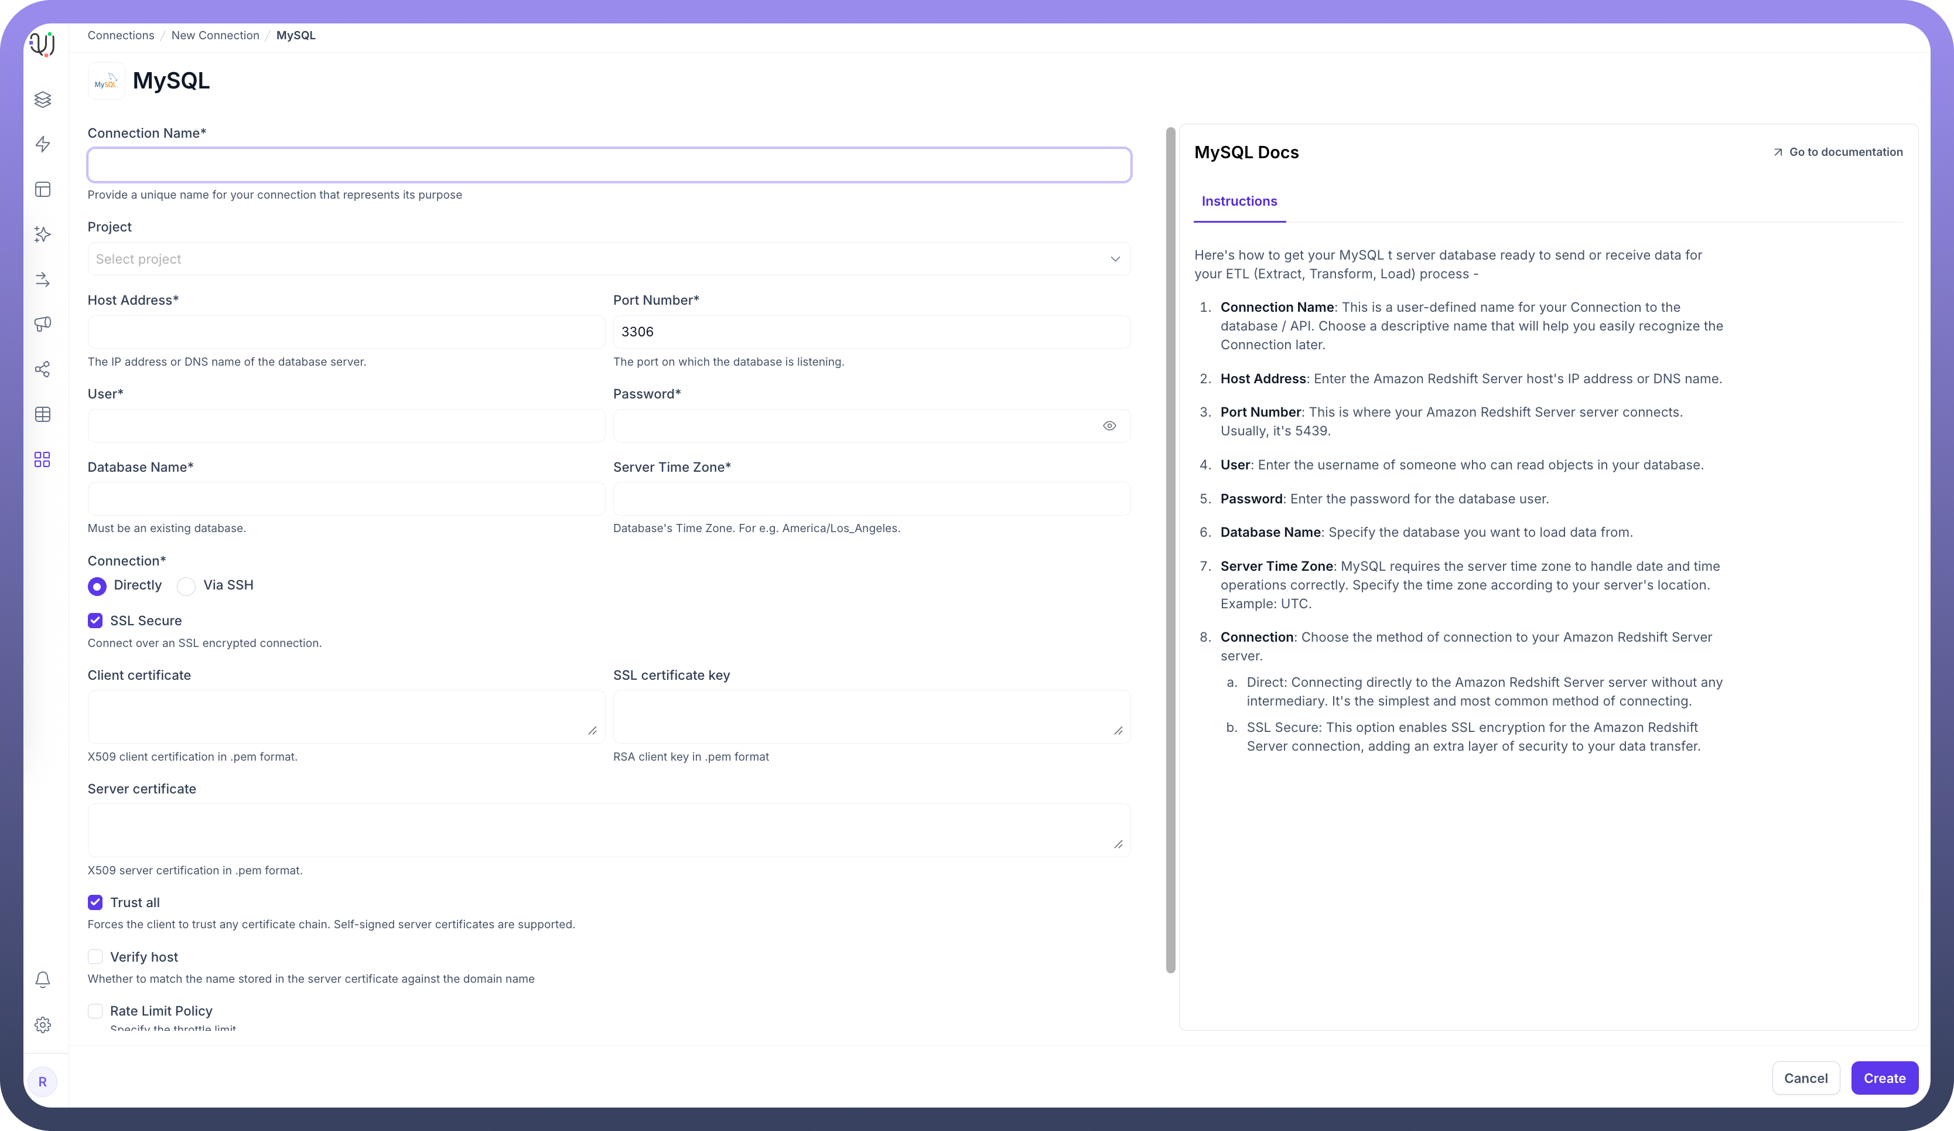Enable the Verify host checkbox
The width and height of the screenshot is (1954, 1131).
tap(95, 956)
